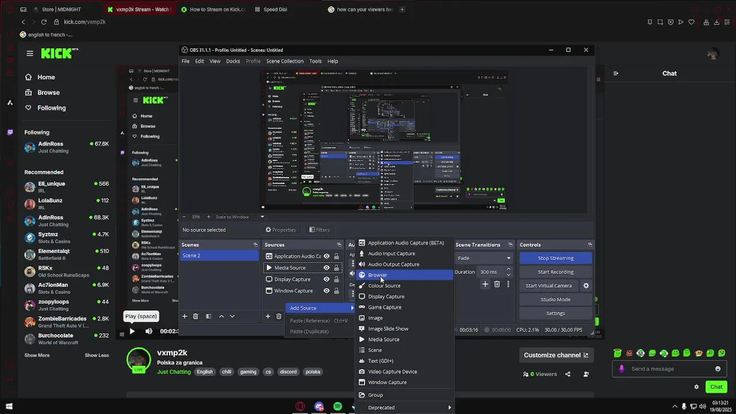Screen dimensions: 736x414
Task: Open scene filters icon in Scenes panel
Action: pyautogui.click(x=208, y=316)
